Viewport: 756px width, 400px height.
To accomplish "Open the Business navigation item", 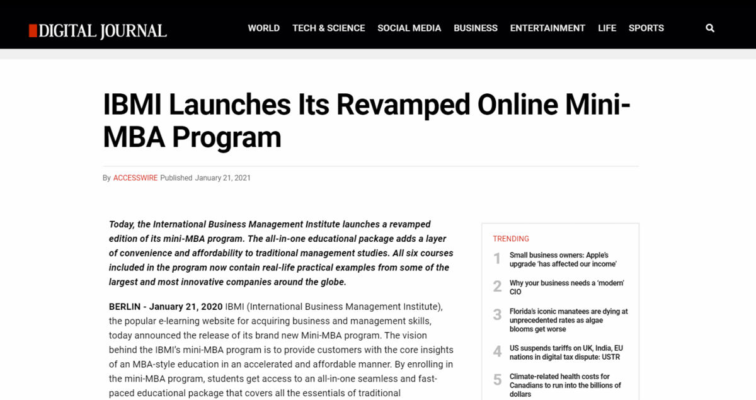I will click(x=476, y=28).
